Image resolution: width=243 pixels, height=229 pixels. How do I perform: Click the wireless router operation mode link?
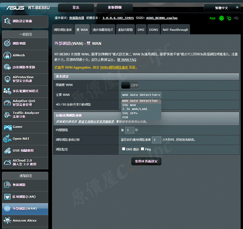tap(77, 18)
